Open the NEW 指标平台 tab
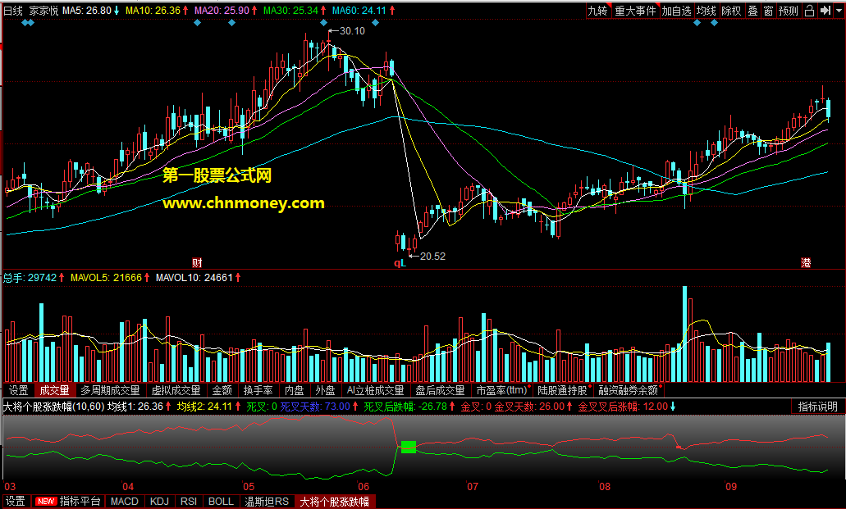 [x=68, y=502]
